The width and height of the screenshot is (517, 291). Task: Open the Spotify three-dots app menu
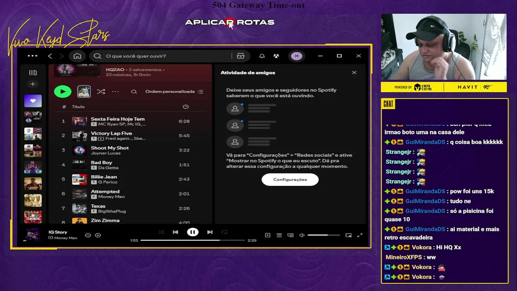[32, 56]
